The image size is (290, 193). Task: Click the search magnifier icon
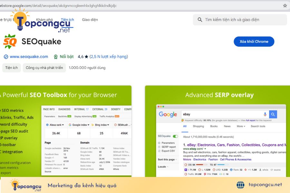tap(200, 20)
